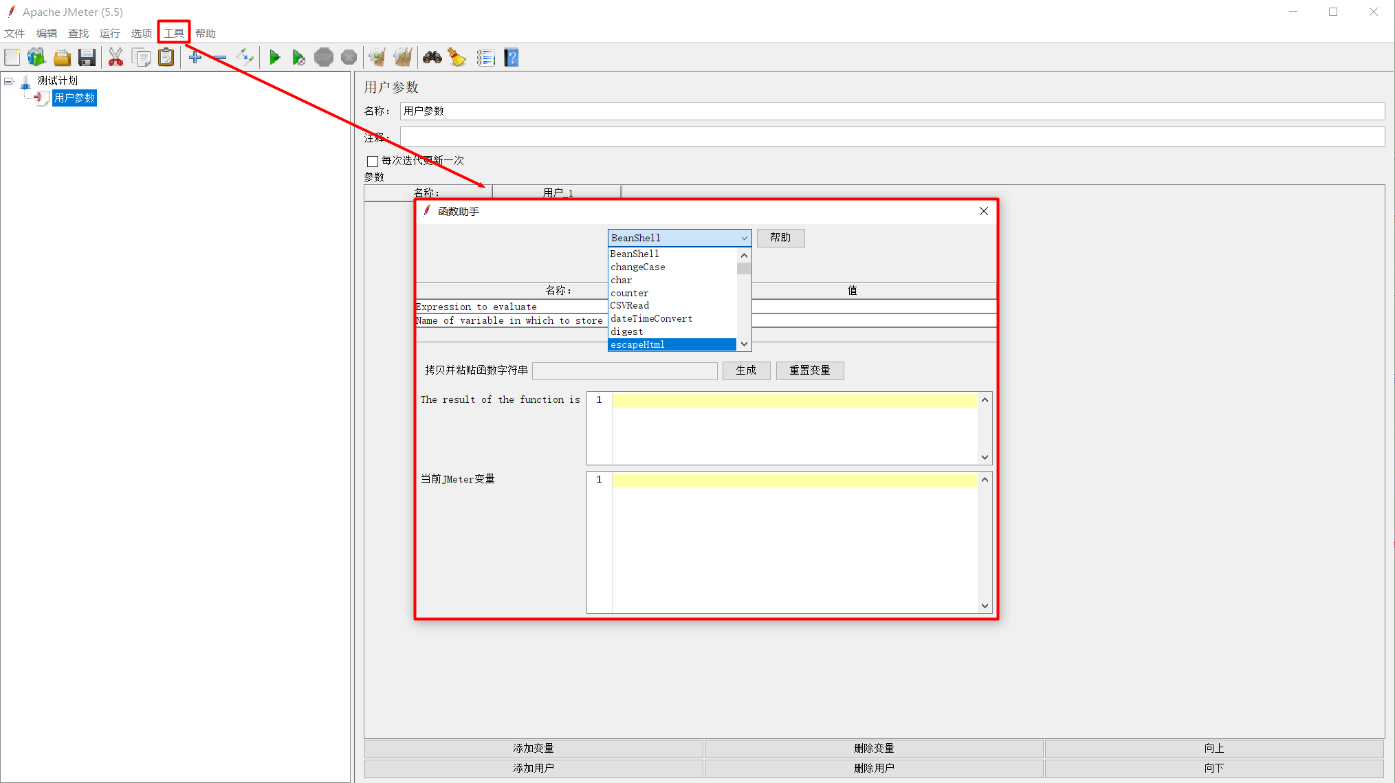1395x783 pixels.
Task: Click the 生成 button
Action: coord(746,371)
